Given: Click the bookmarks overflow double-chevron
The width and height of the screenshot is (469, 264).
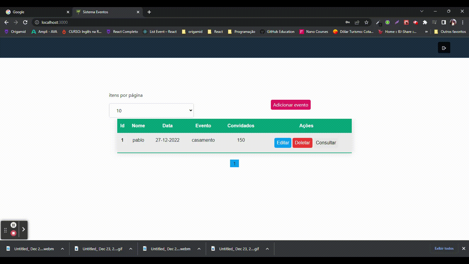Looking at the screenshot, I should [426, 31].
